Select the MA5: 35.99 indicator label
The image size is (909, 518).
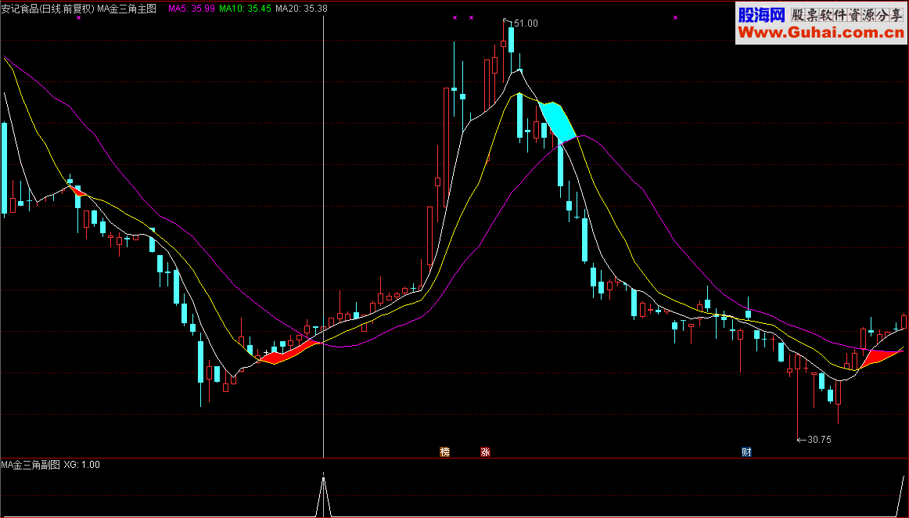192,9
